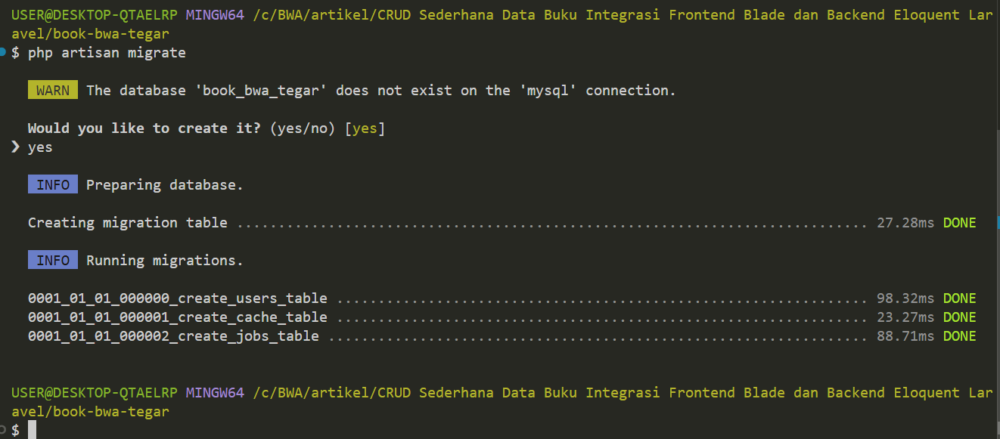Screen dimensions: 1000x439
Task: Click the (yes/no) choice text
Action: pyautogui.click(x=302, y=128)
